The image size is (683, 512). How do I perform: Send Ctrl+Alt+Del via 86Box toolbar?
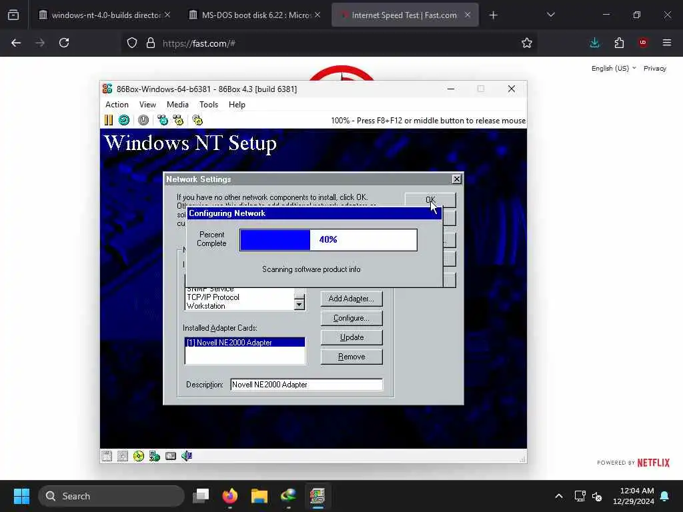pyautogui.click(x=163, y=120)
